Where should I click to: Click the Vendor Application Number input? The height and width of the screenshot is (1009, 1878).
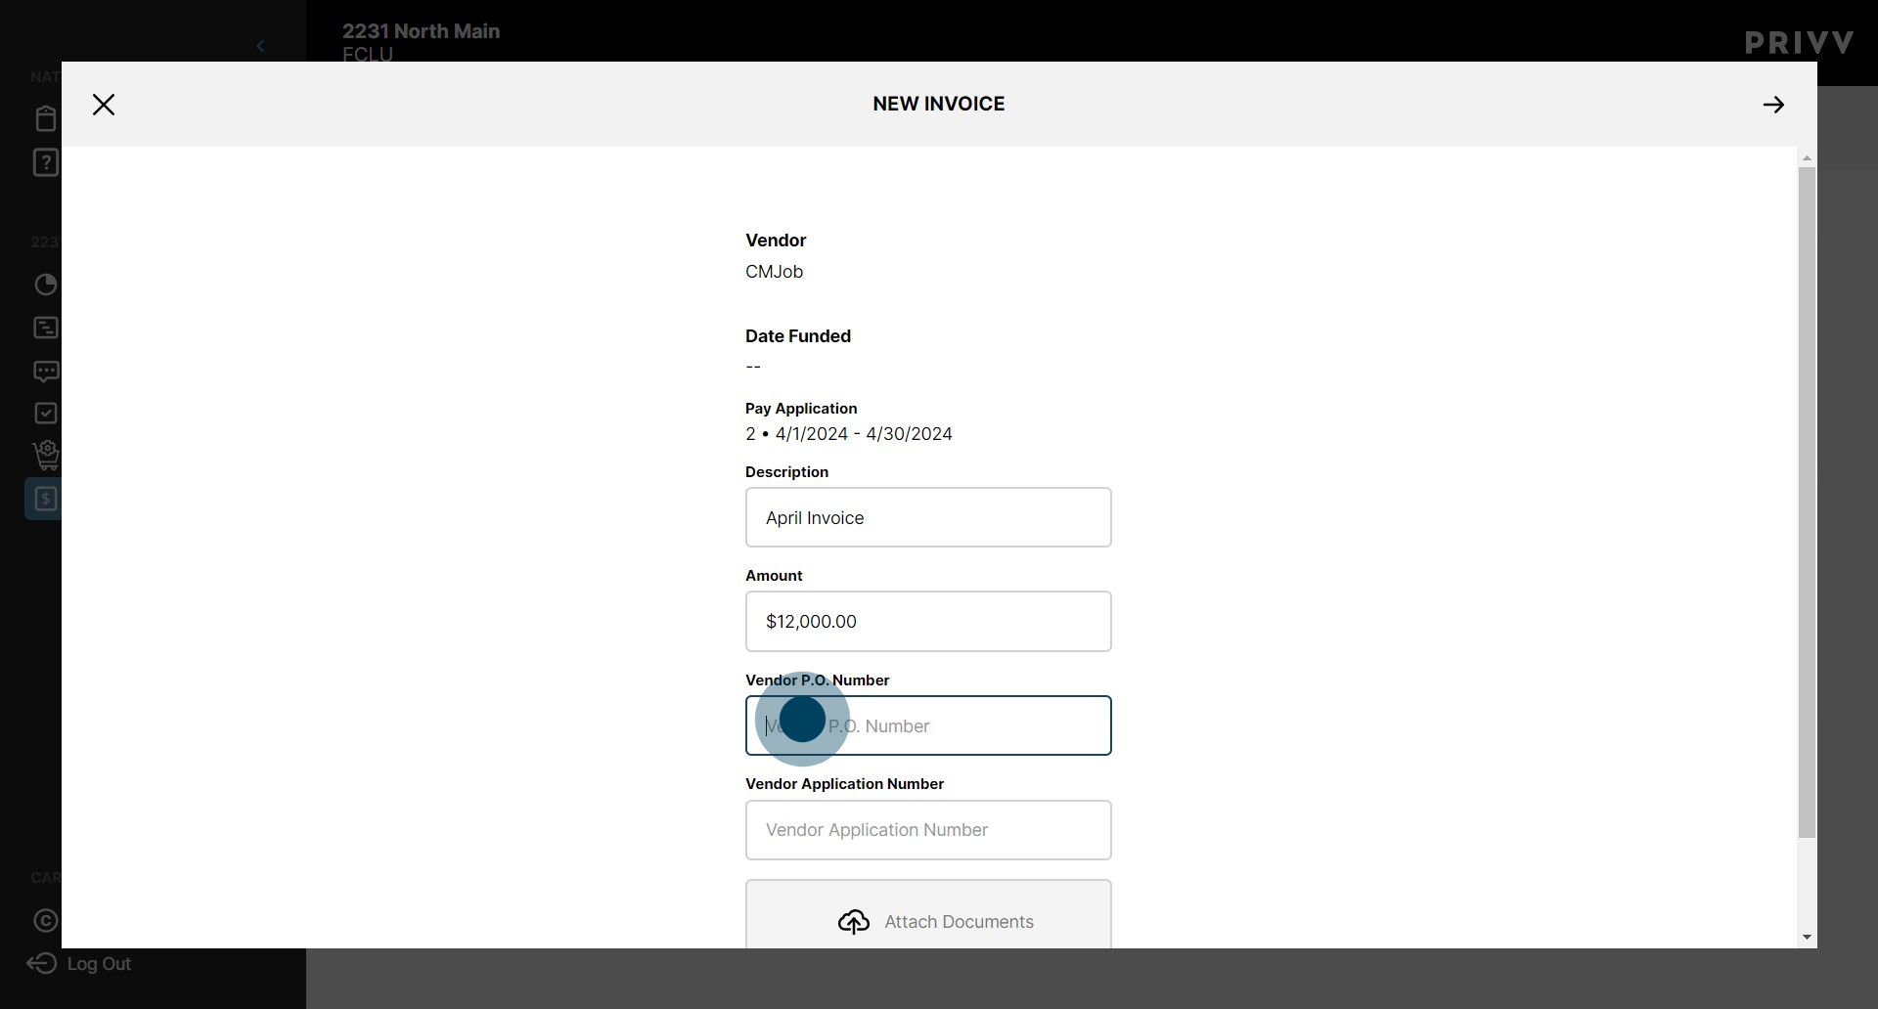click(x=928, y=830)
